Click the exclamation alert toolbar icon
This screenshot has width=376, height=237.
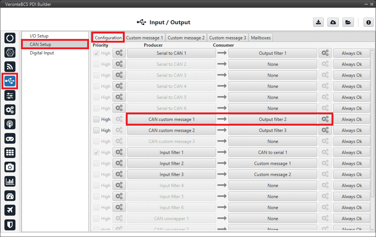tap(368, 22)
